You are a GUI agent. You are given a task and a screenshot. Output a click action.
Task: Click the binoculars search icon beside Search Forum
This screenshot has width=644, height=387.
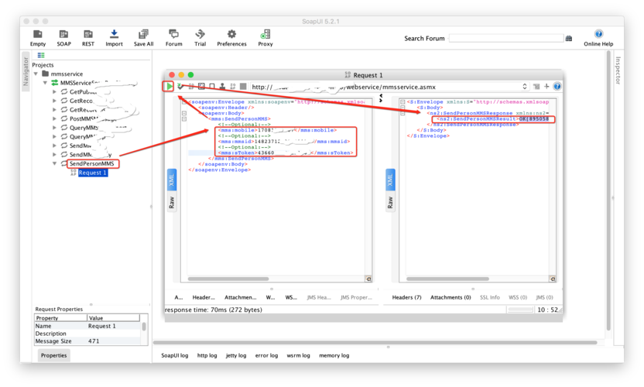pyautogui.click(x=569, y=38)
